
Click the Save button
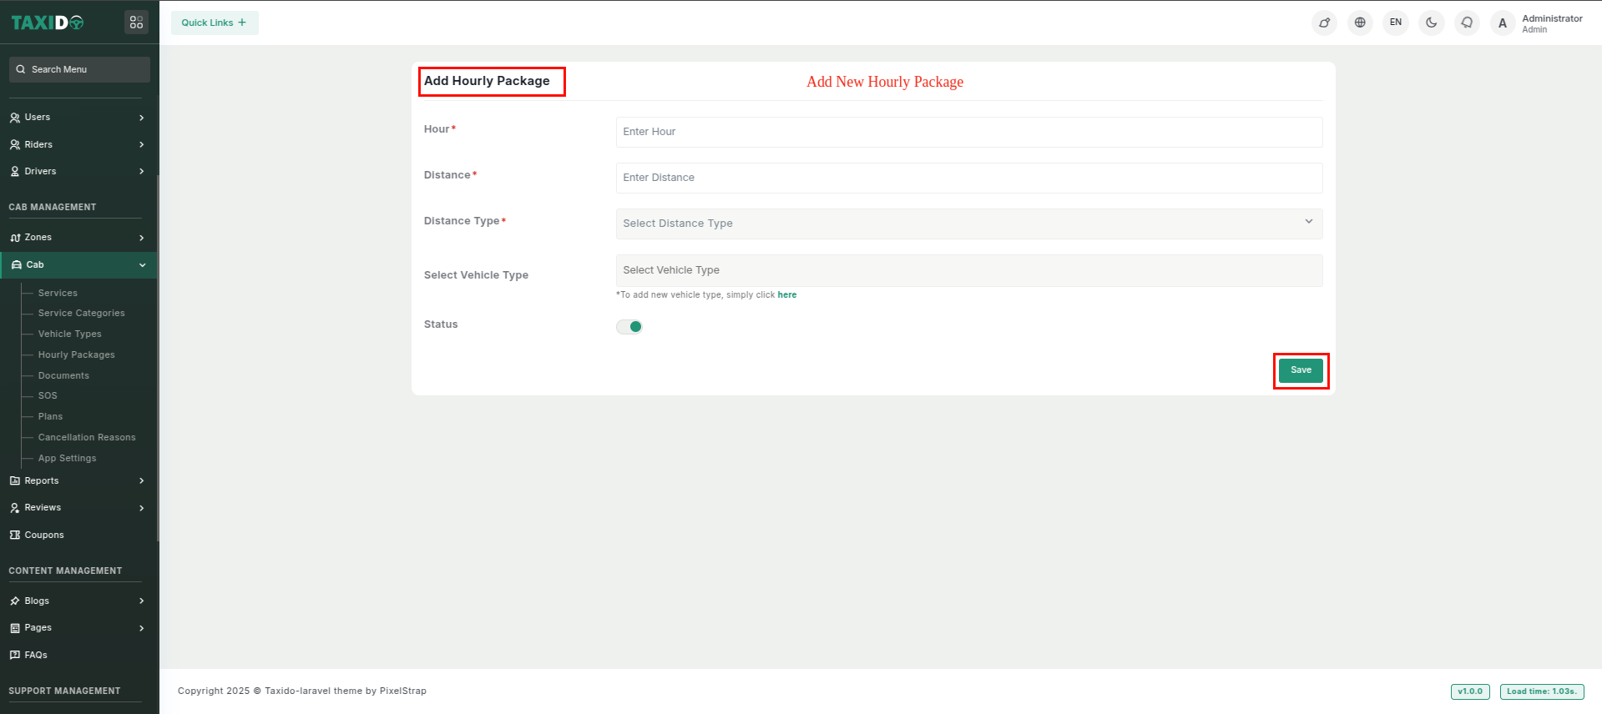pyautogui.click(x=1301, y=370)
